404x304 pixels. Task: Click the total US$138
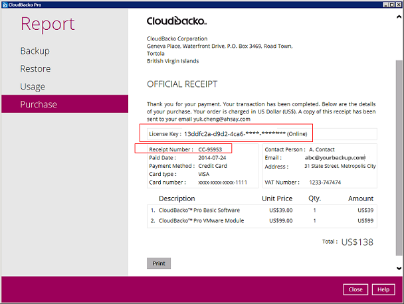(357, 242)
